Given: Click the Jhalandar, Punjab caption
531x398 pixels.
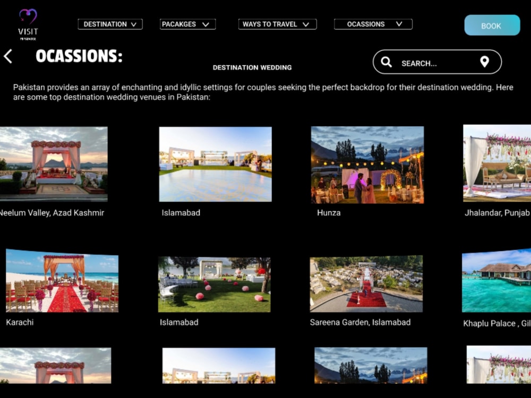Looking at the screenshot, I should coord(497,213).
